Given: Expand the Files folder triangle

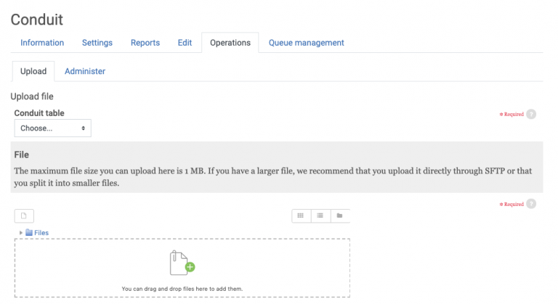Looking at the screenshot, I should [20, 232].
